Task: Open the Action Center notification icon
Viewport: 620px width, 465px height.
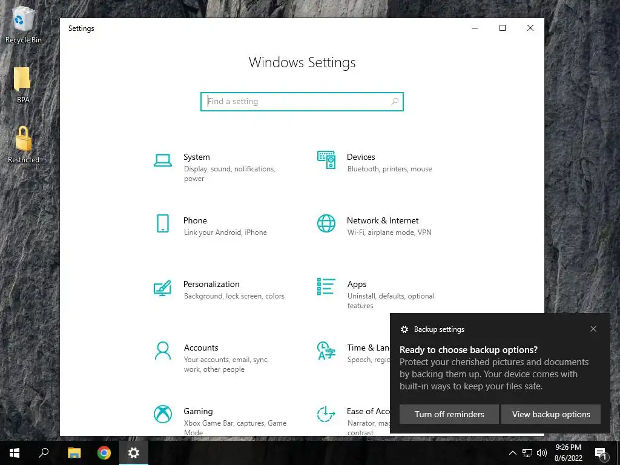Action: (x=601, y=453)
